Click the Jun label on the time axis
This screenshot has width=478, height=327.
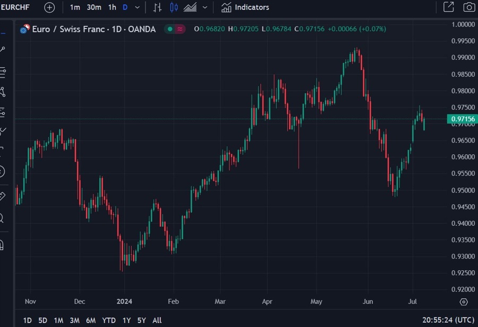click(368, 302)
